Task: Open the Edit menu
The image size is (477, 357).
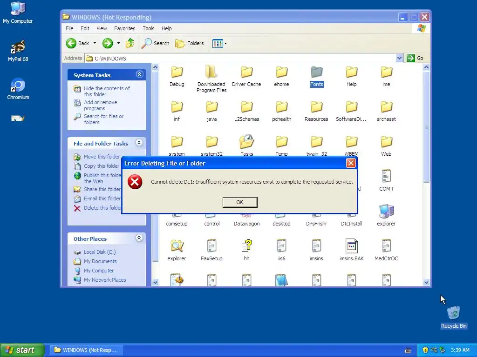Action: click(85, 28)
